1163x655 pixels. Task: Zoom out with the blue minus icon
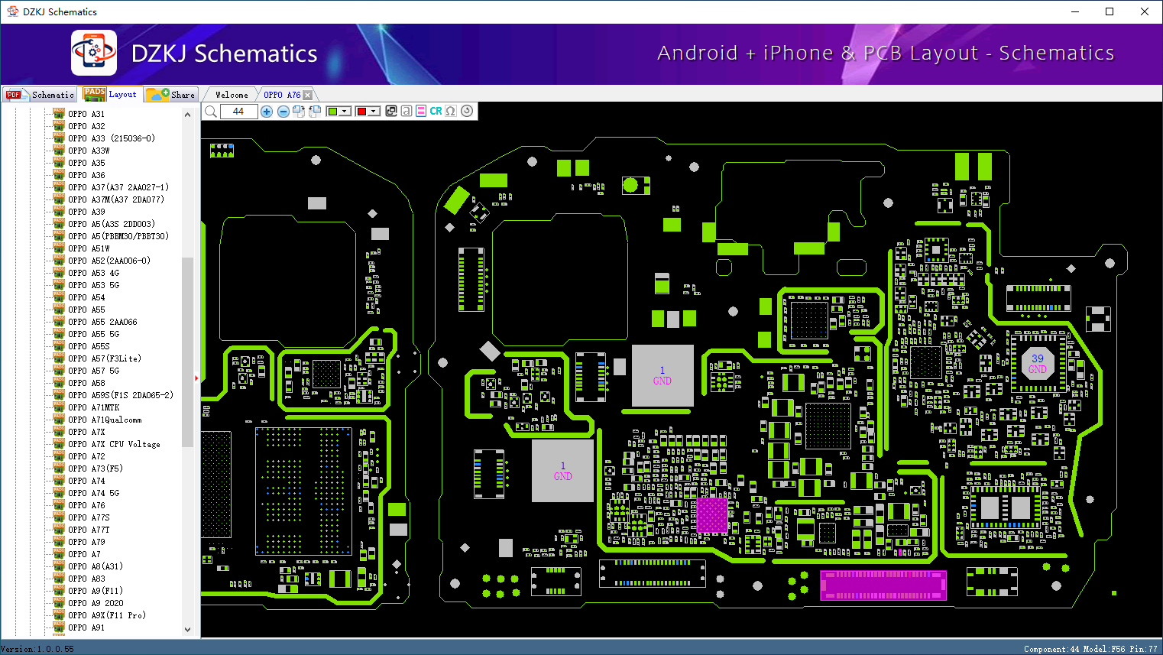tap(283, 112)
